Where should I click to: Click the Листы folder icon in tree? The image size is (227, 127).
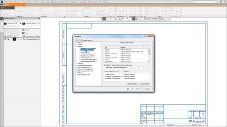[x=23, y=33]
